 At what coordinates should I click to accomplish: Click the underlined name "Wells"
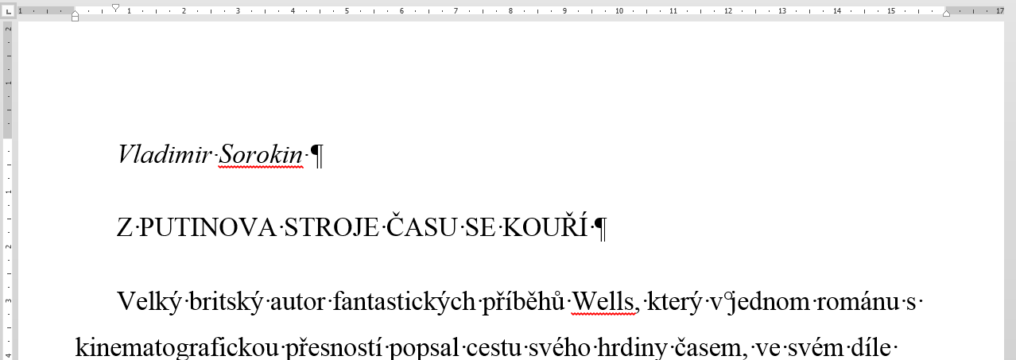602,302
